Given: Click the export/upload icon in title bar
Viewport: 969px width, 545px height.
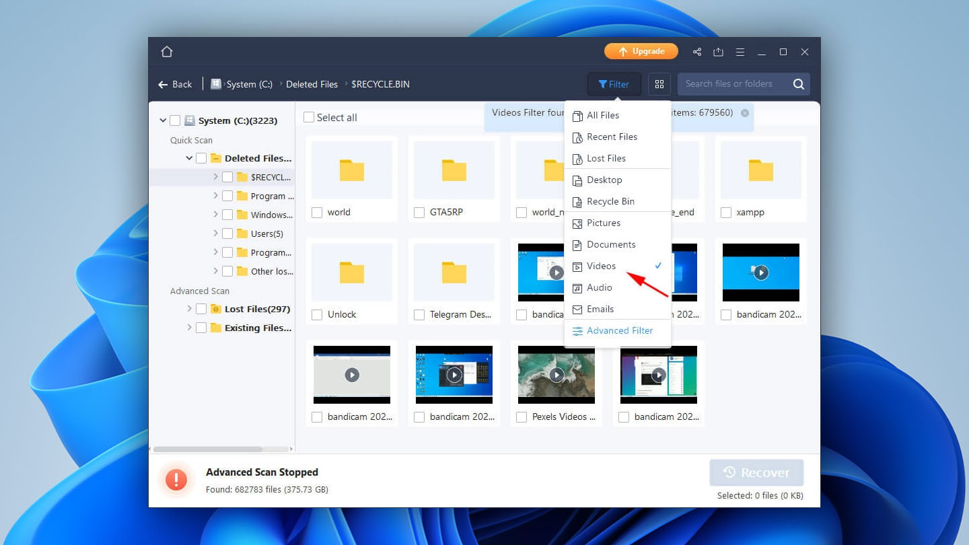Looking at the screenshot, I should click(718, 52).
